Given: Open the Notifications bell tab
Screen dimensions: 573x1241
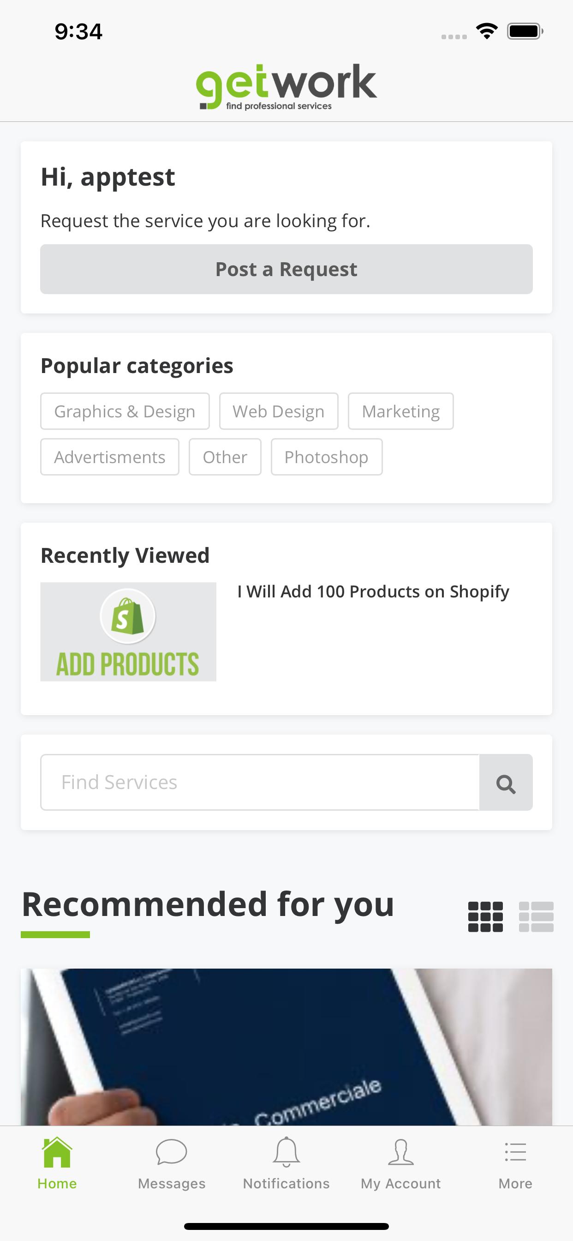Looking at the screenshot, I should point(286,1163).
